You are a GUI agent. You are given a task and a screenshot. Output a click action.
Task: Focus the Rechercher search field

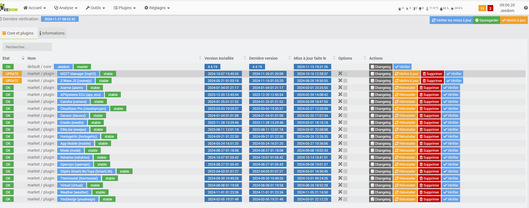coord(27,47)
